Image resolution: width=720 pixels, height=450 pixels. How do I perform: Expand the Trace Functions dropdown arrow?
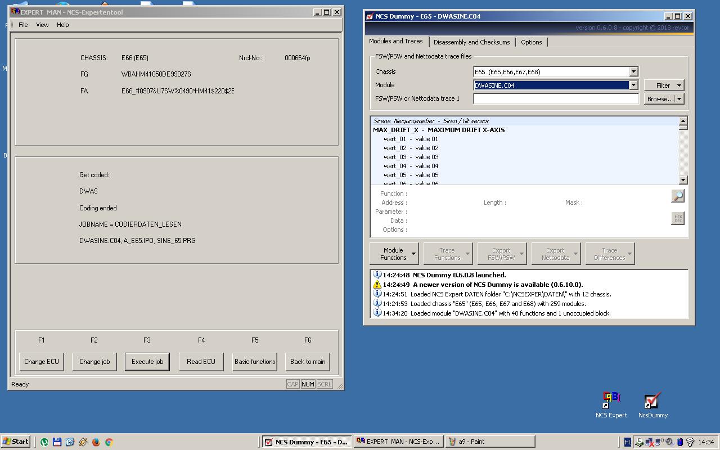click(x=467, y=254)
